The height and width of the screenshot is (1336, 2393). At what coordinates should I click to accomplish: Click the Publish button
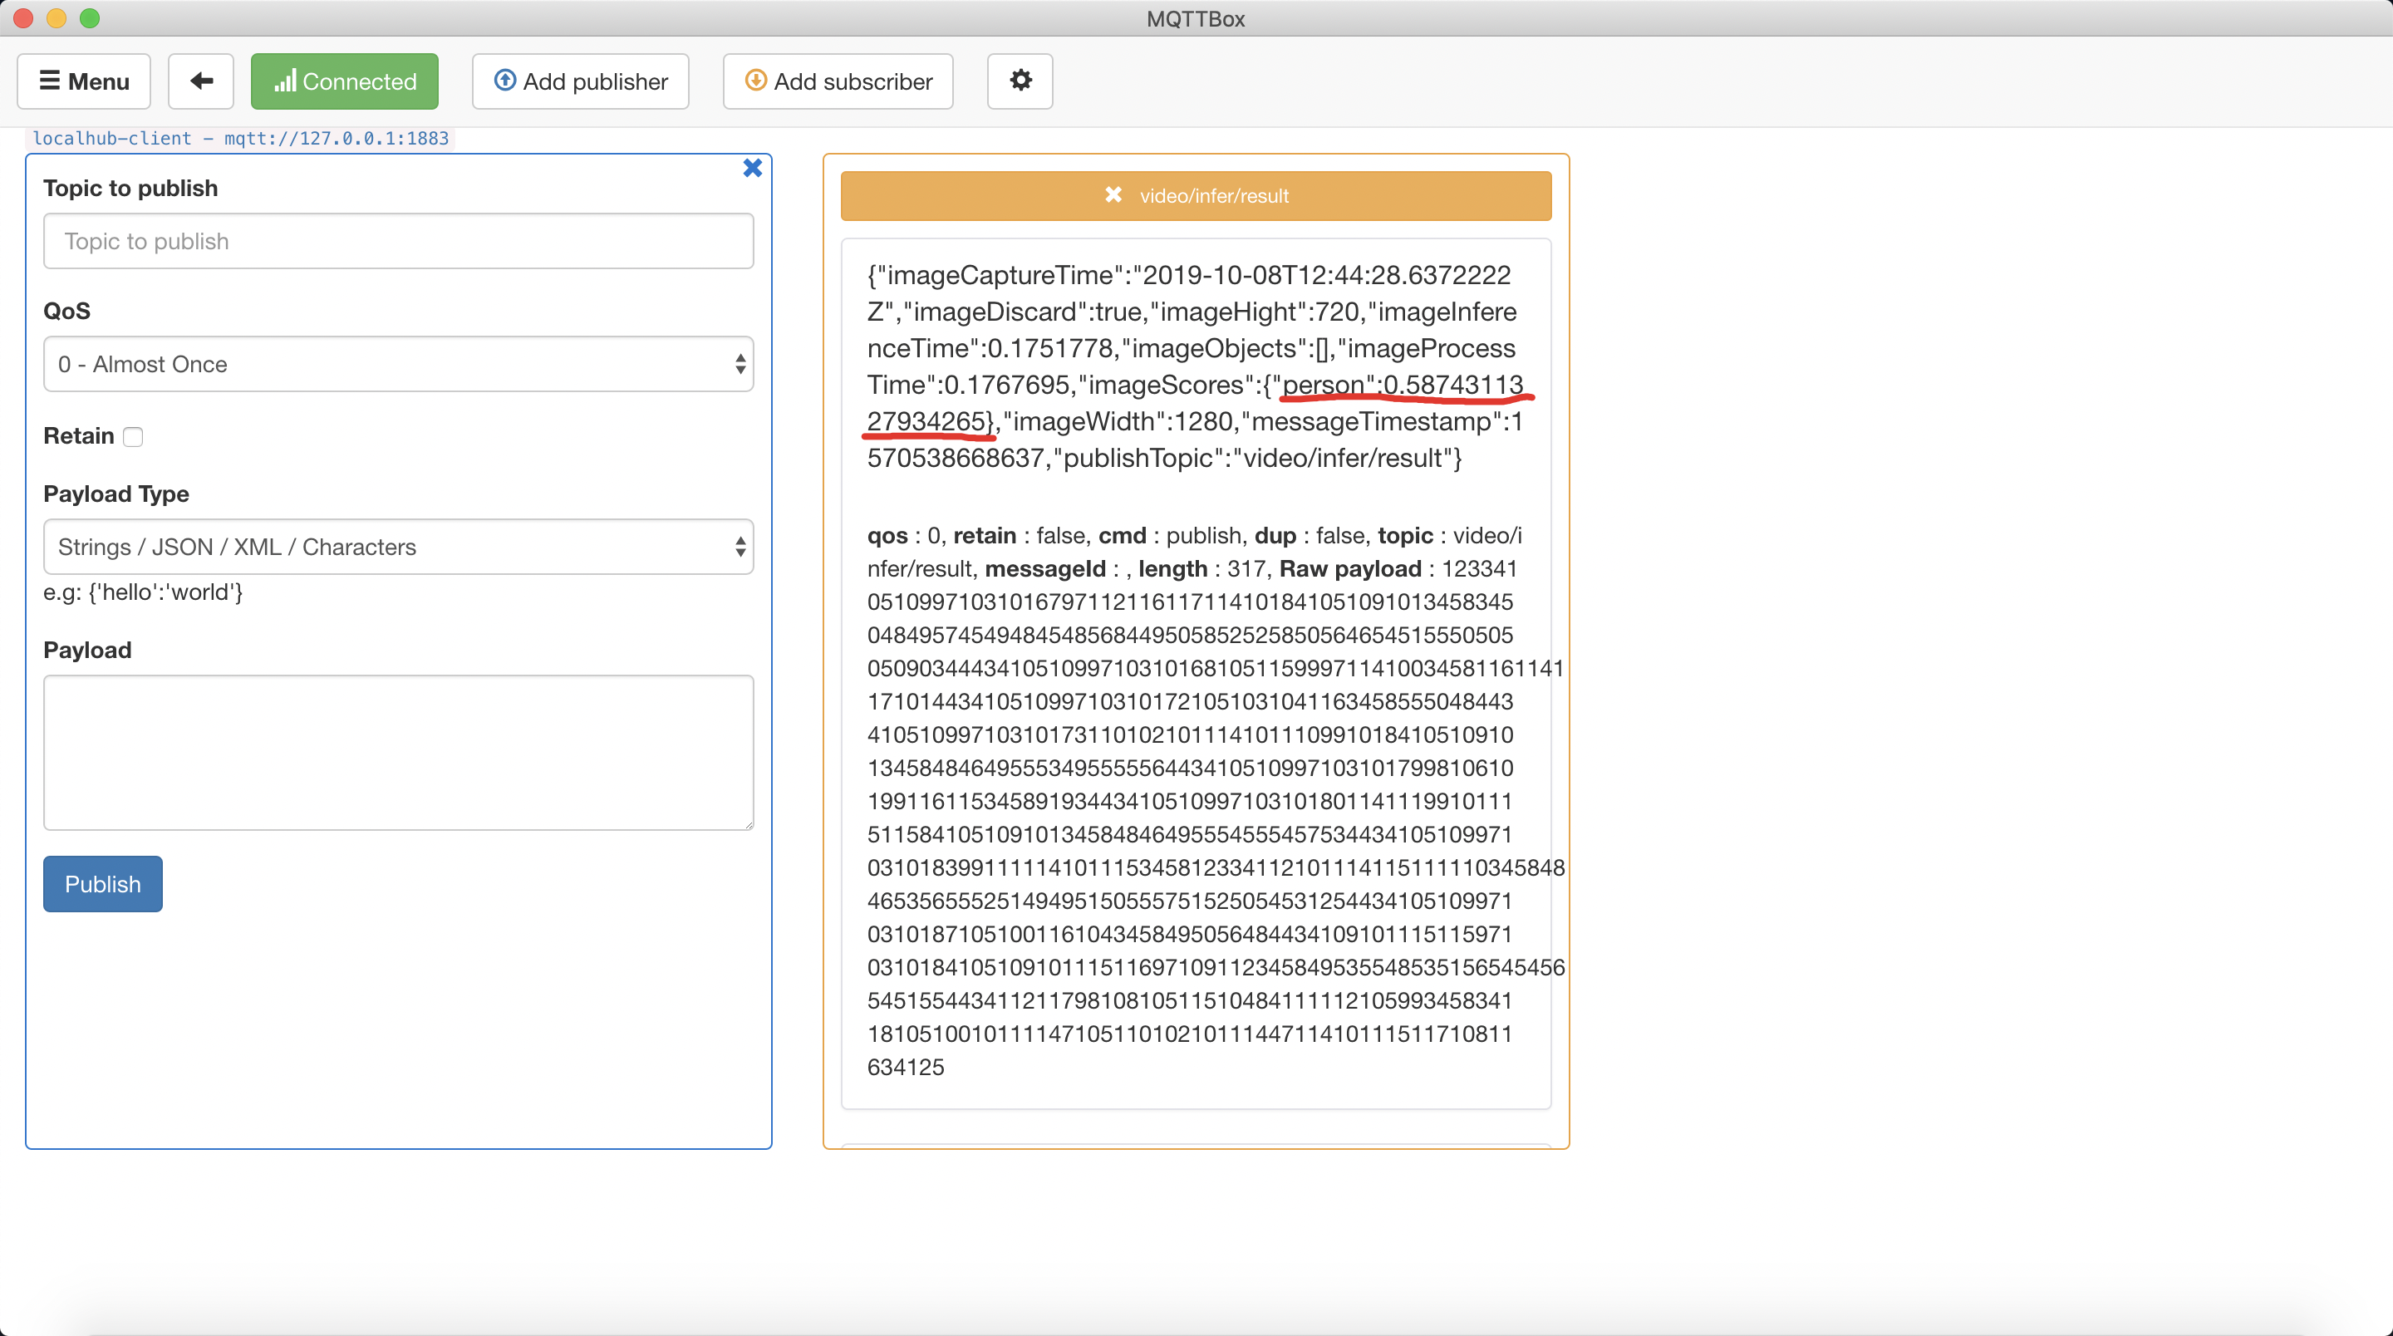point(104,884)
